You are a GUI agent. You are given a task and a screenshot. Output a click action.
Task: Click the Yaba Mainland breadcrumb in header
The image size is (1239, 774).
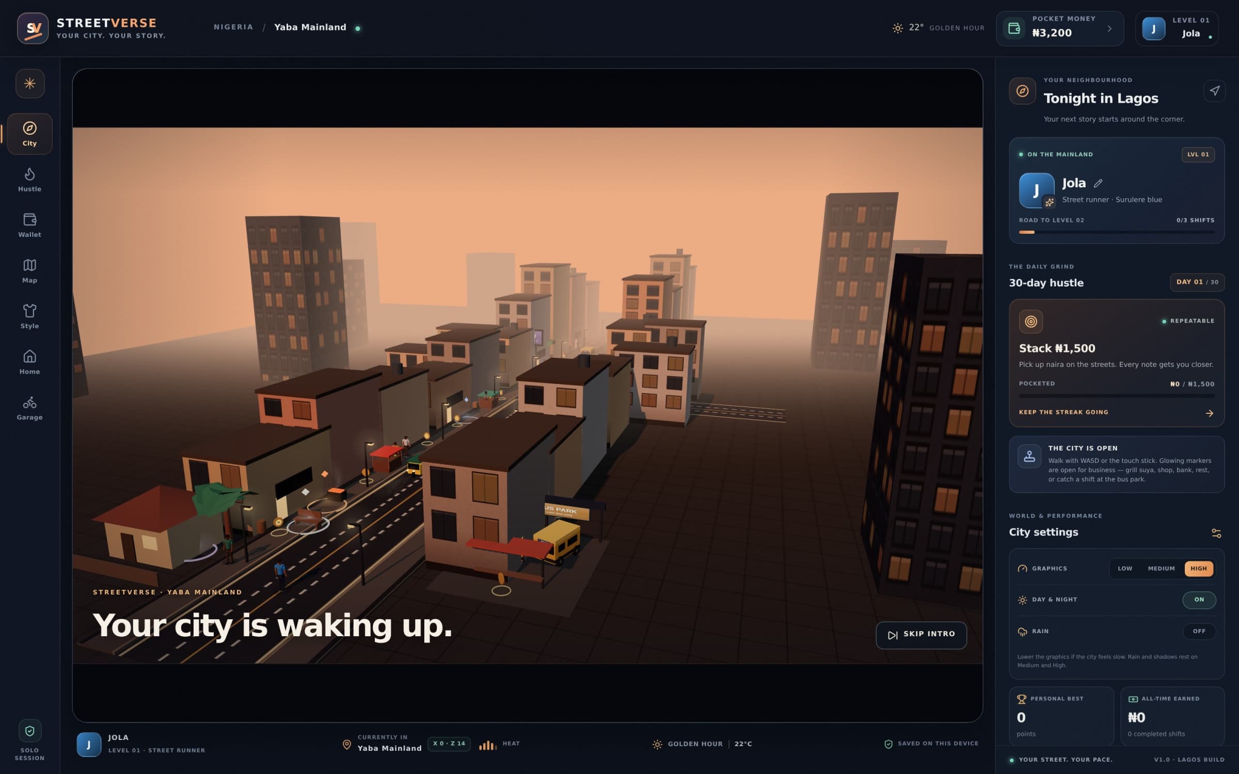[x=310, y=27]
